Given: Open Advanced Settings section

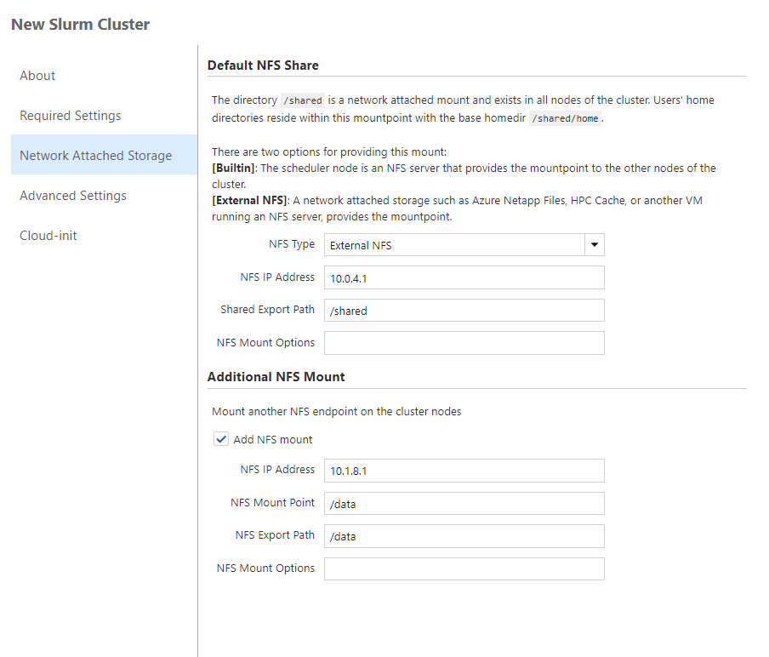Looking at the screenshot, I should (73, 195).
